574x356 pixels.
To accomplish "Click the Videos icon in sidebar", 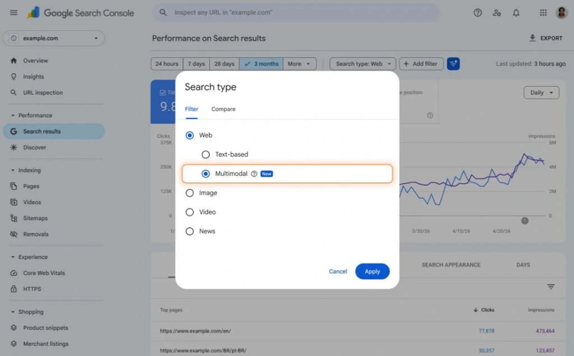I will (13, 202).
